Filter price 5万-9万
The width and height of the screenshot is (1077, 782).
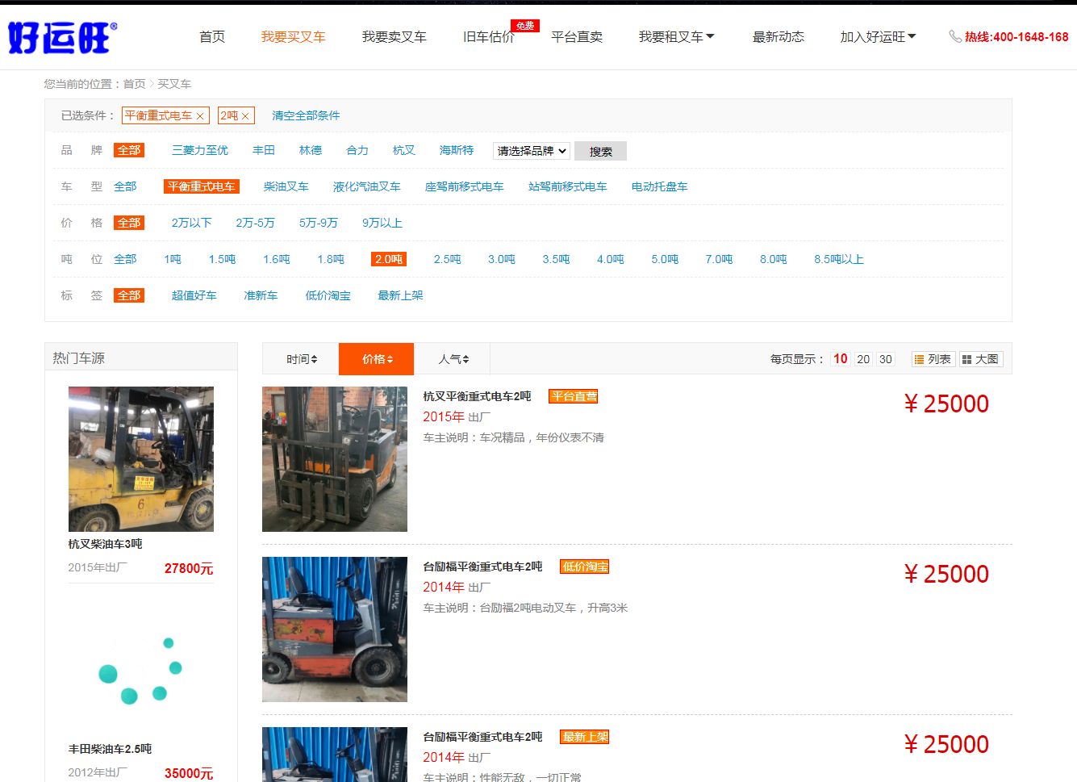point(319,223)
